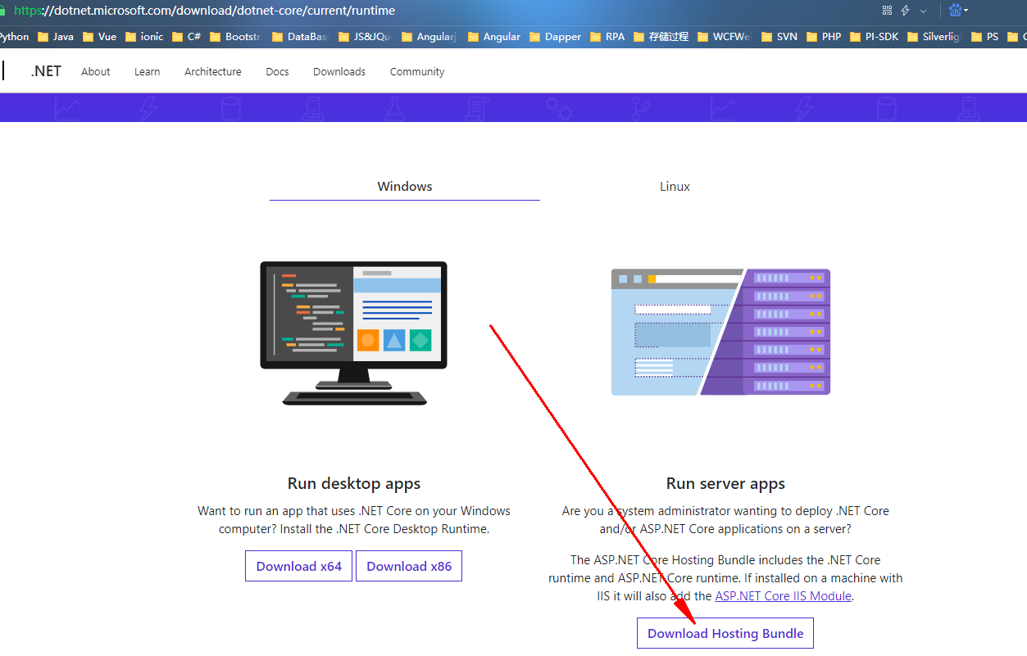Open the PS bookmark folder

[x=984, y=37]
